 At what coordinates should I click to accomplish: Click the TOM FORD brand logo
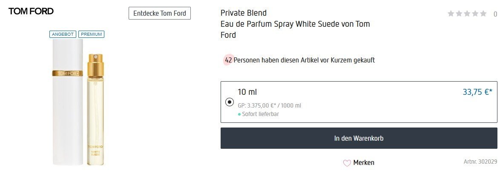coord(31,11)
